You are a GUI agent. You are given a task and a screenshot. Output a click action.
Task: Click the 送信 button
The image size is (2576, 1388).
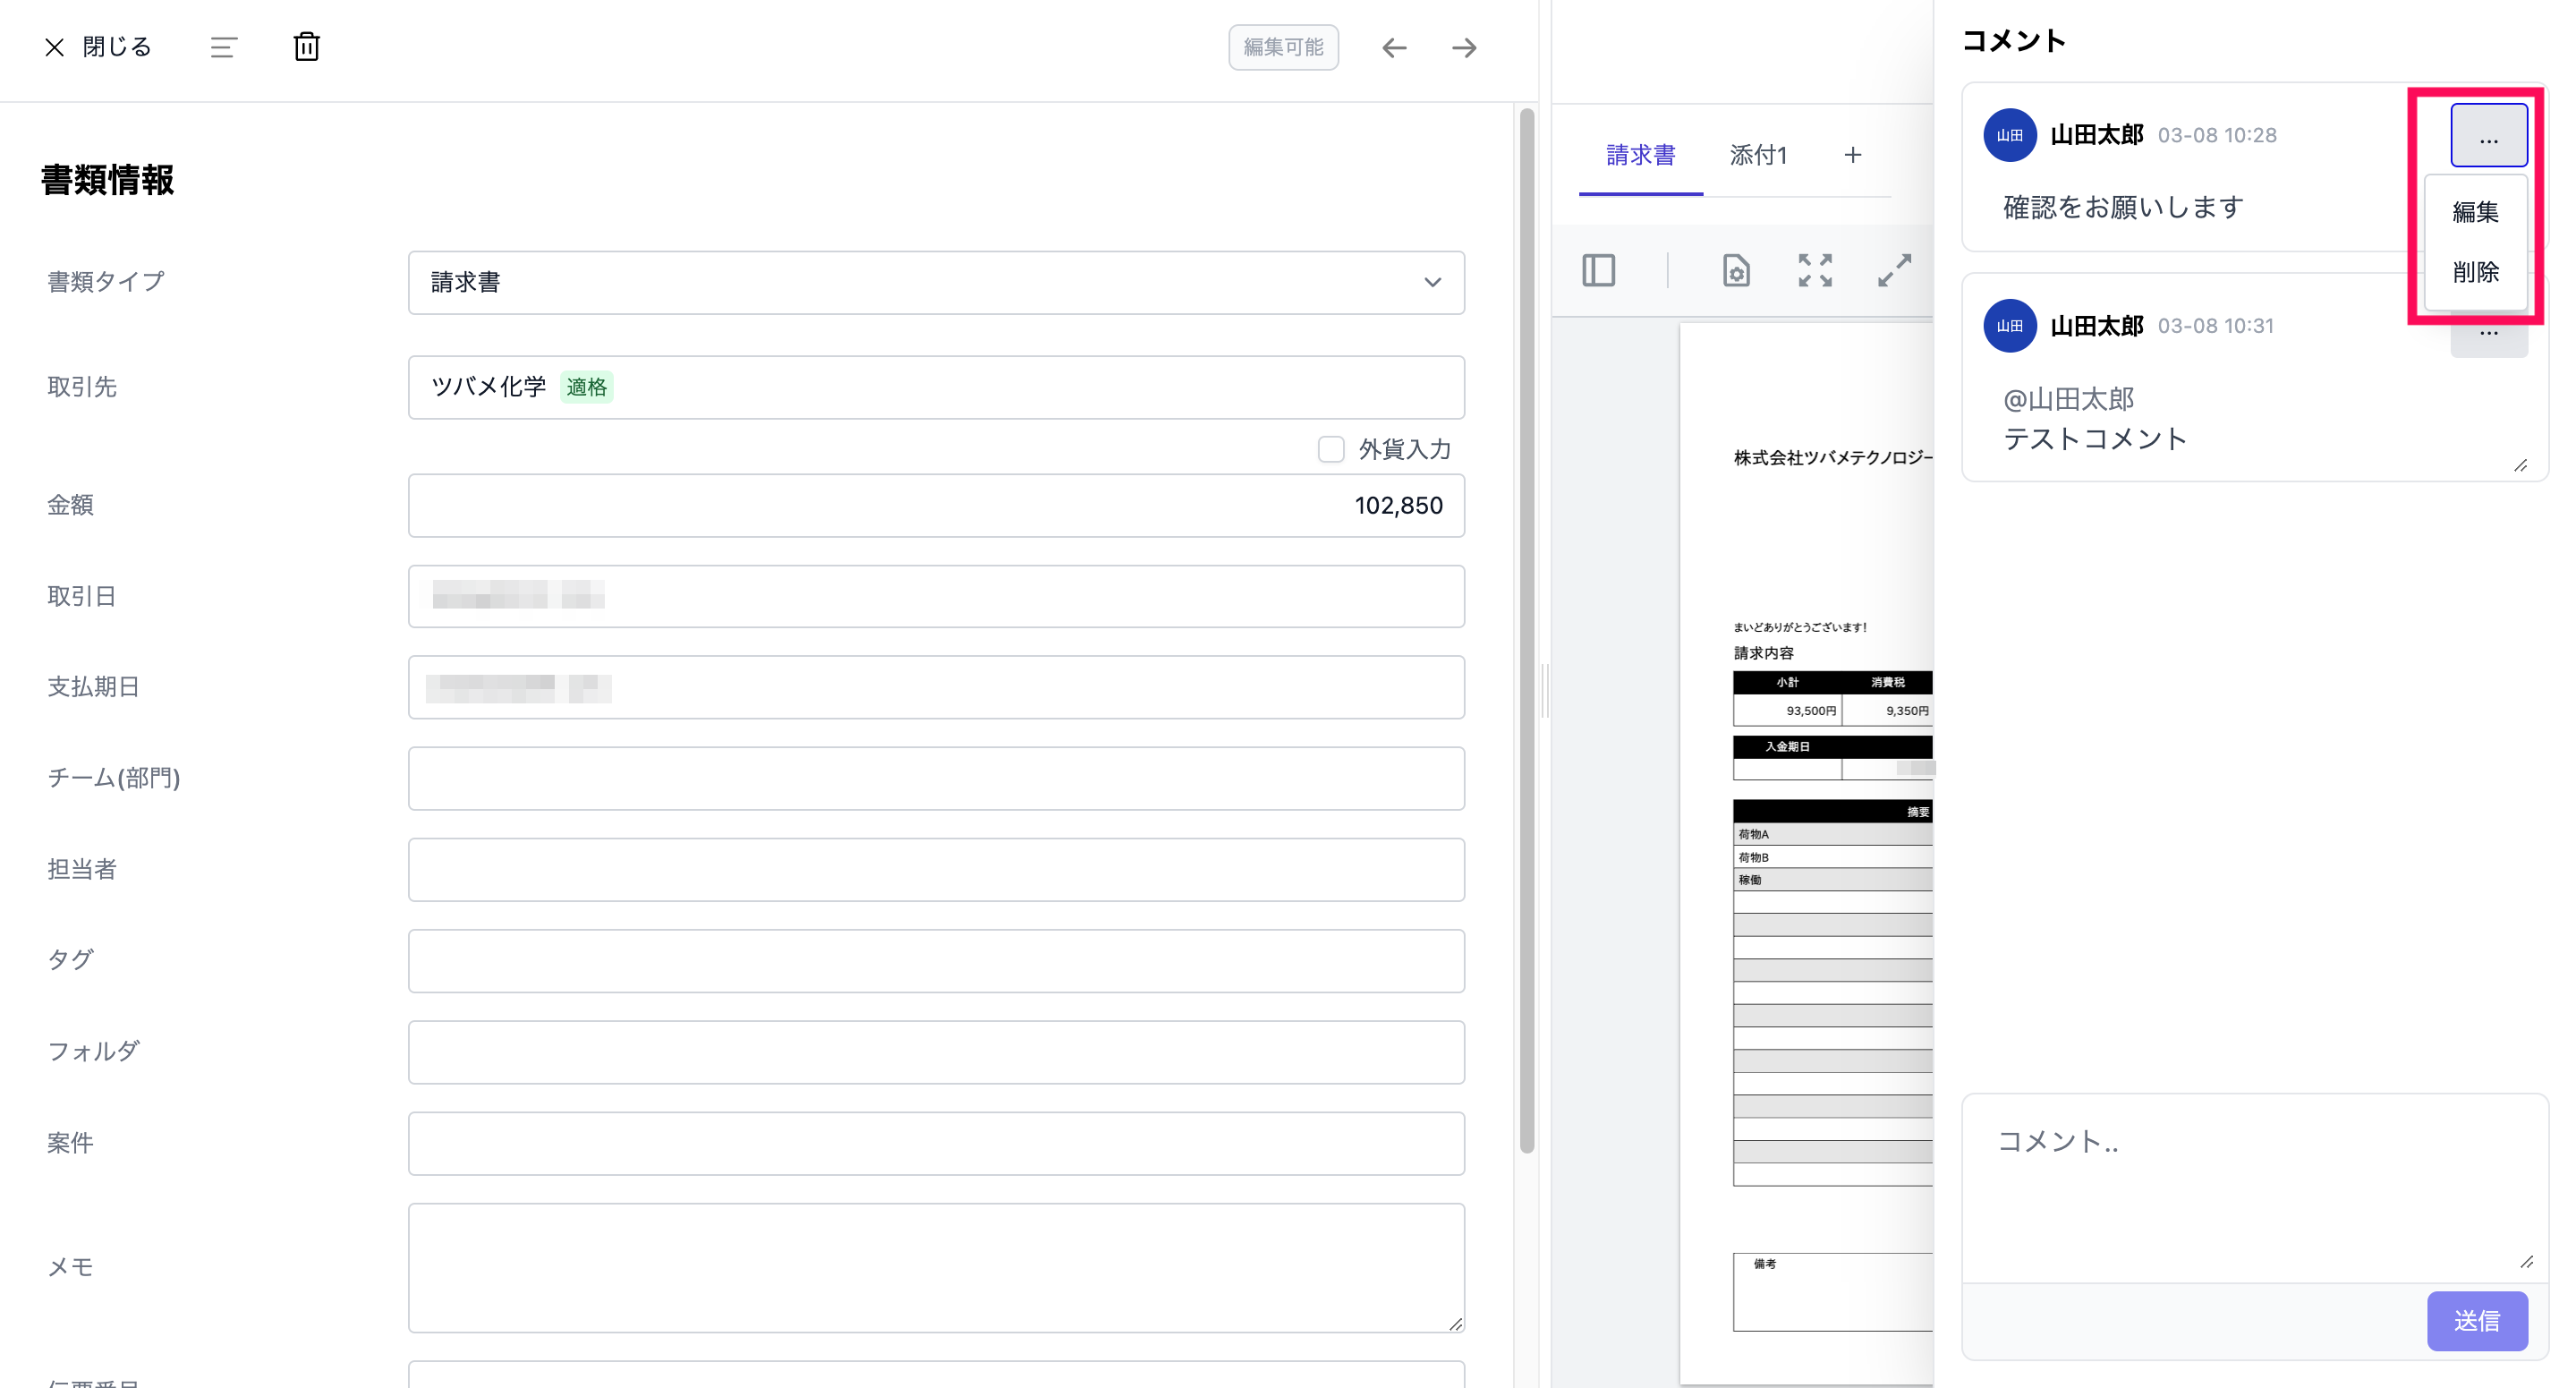coord(2476,1321)
